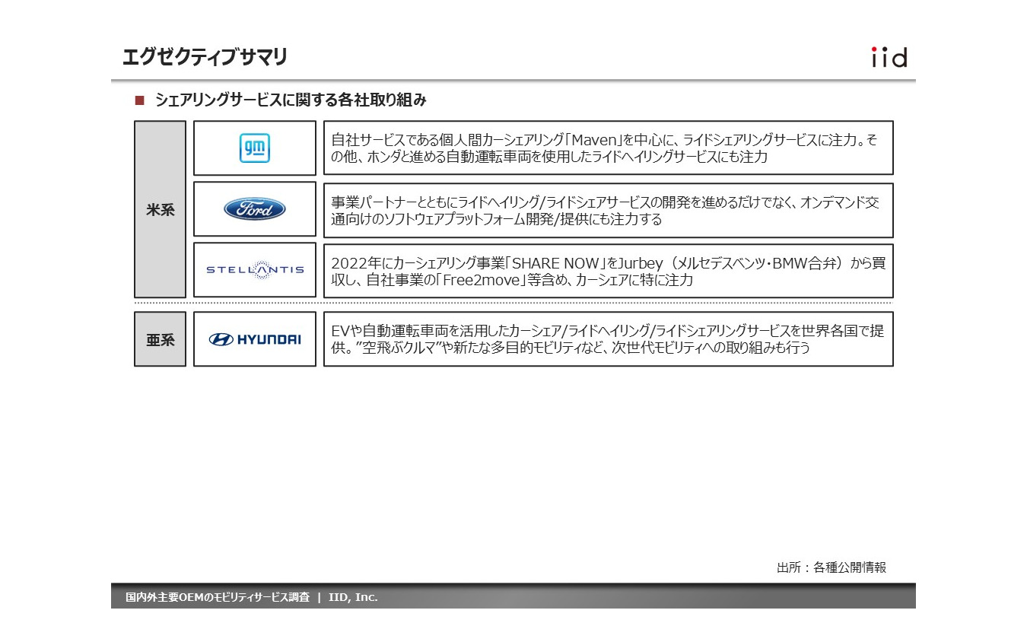Click the slide title エグゼクティブサマリ
The width and height of the screenshot is (1027, 642).
pyautogui.click(x=205, y=57)
